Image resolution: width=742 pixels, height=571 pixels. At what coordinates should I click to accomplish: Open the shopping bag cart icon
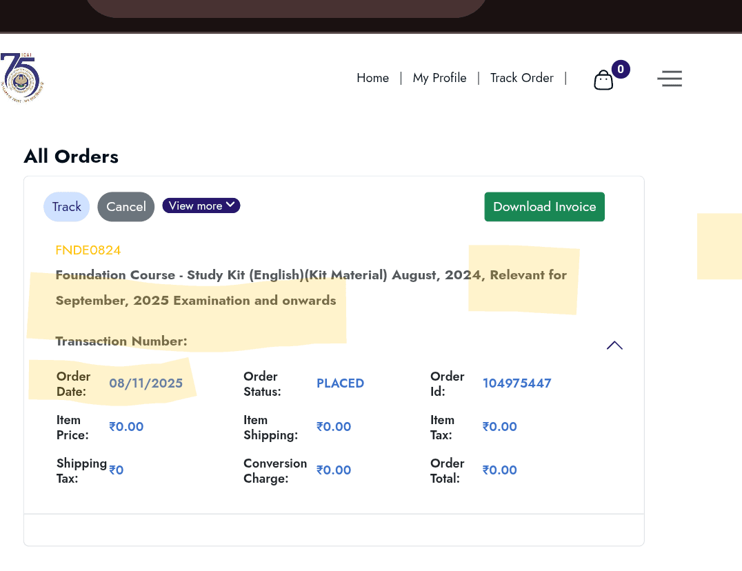tap(603, 80)
